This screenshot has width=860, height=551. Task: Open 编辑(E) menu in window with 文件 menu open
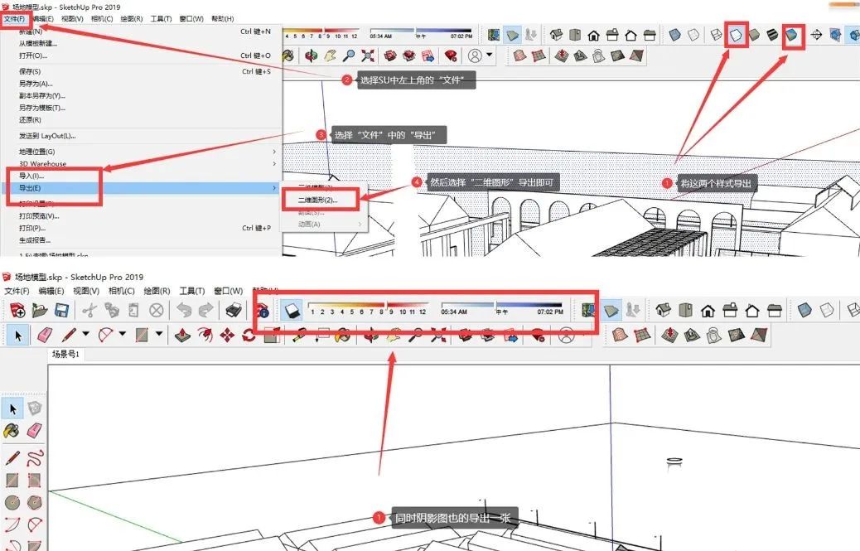click(x=43, y=18)
